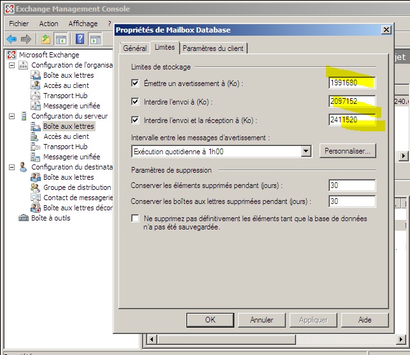Click the Boîte à outils toolbox icon
The width and height of the screenshot is (410, 355).
tap(24, 218)
